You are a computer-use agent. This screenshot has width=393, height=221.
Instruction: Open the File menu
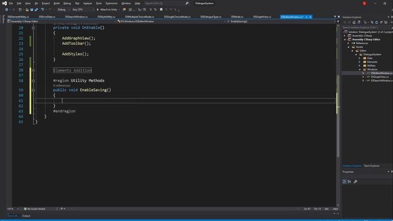[11, 4]
